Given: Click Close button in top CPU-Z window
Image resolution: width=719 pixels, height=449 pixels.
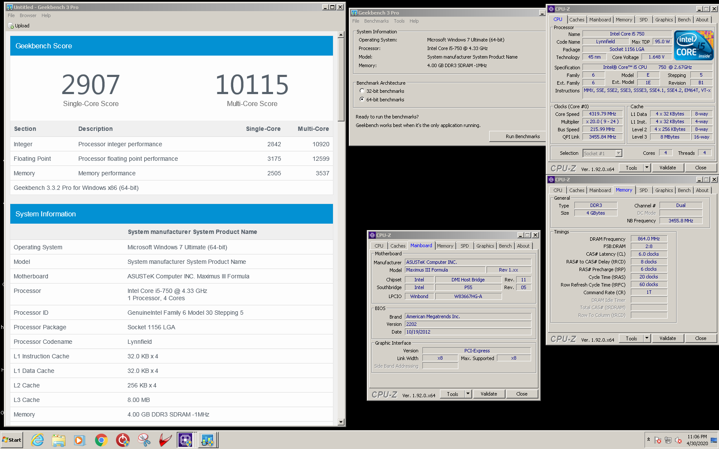Looking at the screenshot, I should [x=701, y=168].
